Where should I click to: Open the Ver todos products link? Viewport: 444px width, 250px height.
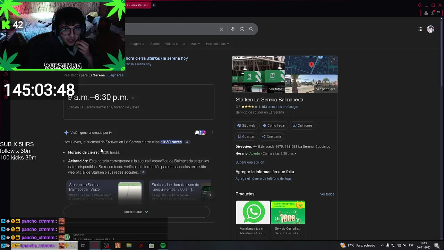[x=327, y=194]
